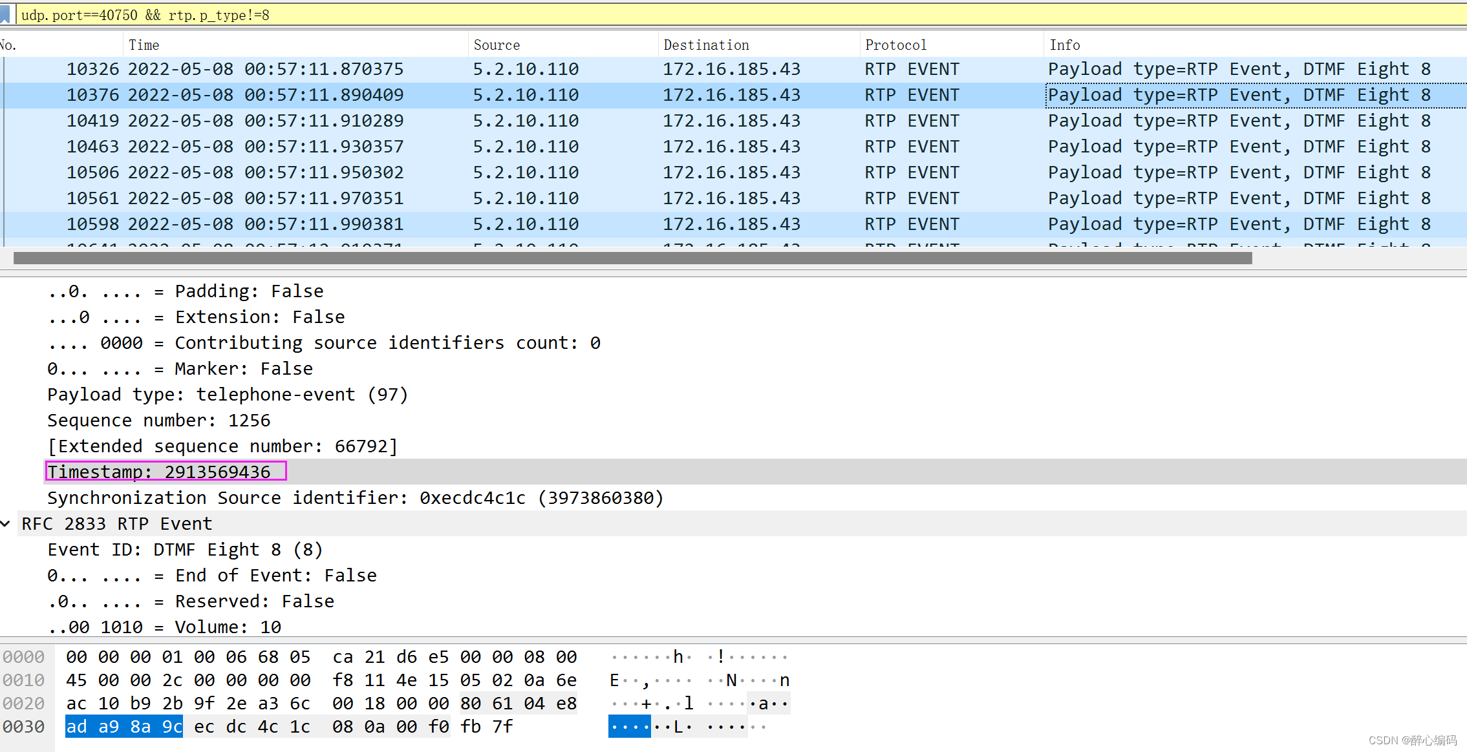This screenshot has height=752, width=1467.
Task: Select the Timestamp: 2913569436 field
Action: [165, 472]
